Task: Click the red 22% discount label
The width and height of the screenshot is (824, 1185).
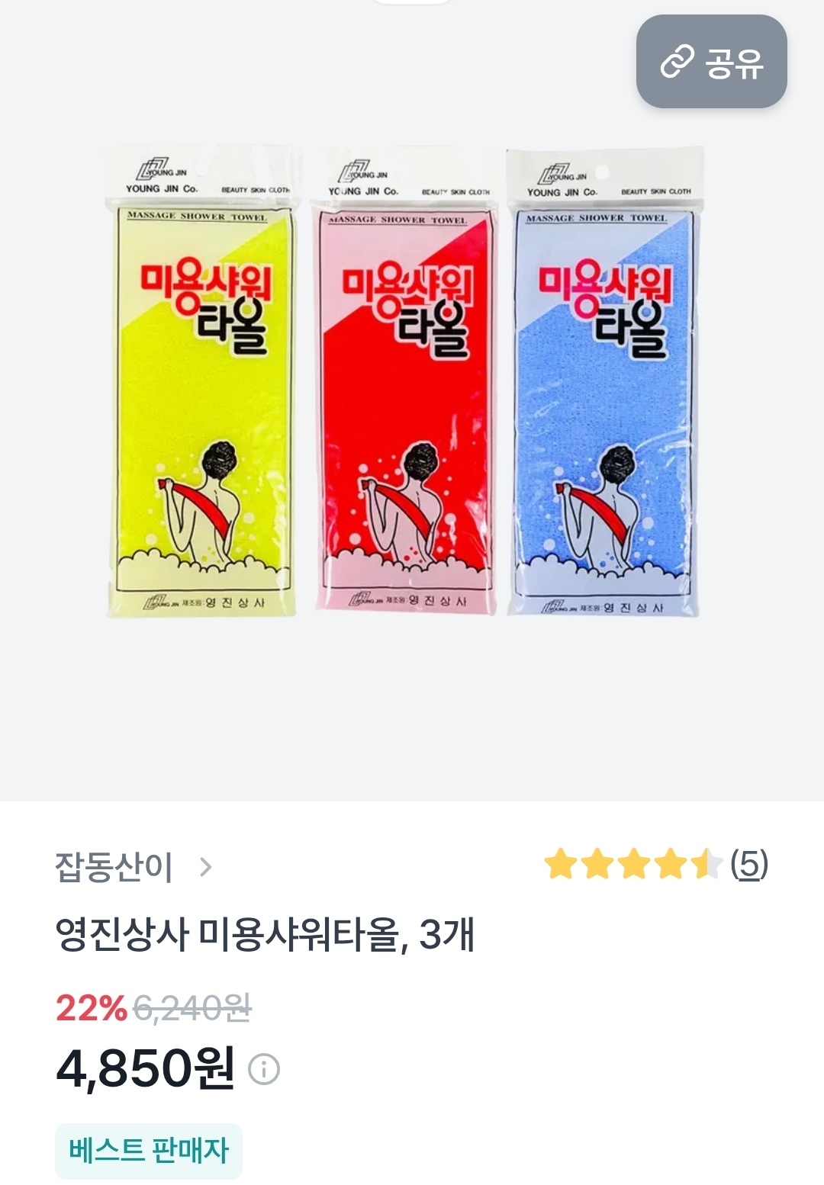Action: (x=91, y=1008)
